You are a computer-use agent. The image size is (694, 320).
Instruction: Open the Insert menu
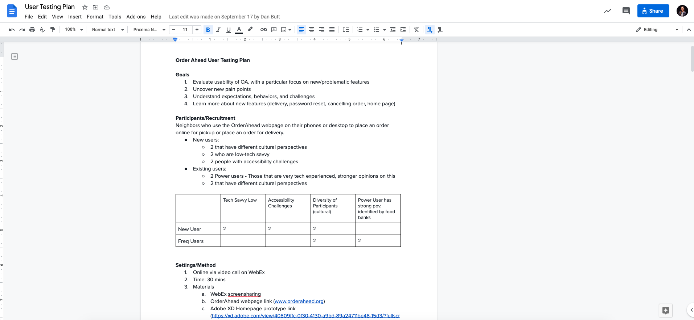(75, 17)
